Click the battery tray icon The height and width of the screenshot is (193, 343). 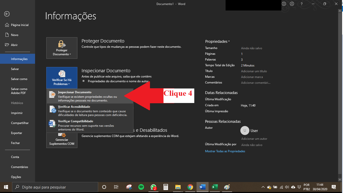(275, 187)
